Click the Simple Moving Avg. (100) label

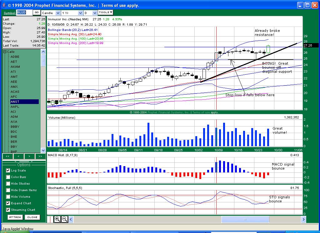76,38
